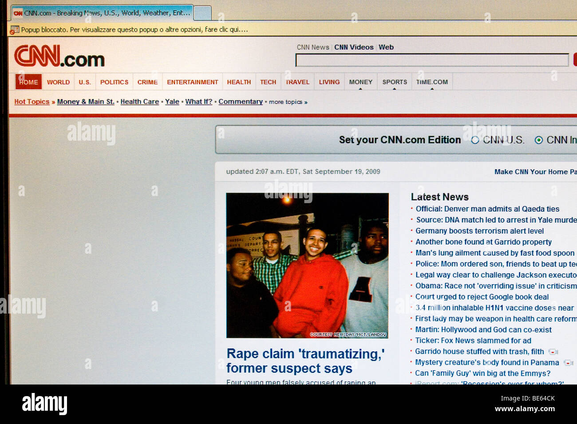Open DNA match Yale murder story
Screen dimensions: 577x424
(496, 220)
